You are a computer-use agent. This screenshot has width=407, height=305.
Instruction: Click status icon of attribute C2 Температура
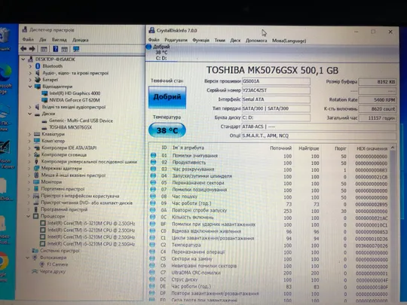152,245
